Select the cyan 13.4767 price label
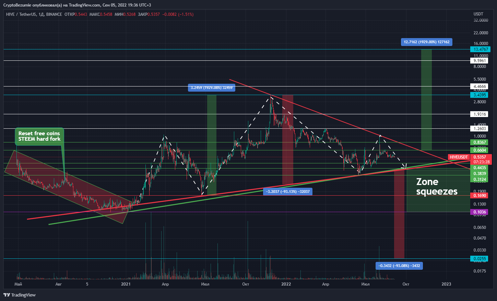 tap(480, 49)
